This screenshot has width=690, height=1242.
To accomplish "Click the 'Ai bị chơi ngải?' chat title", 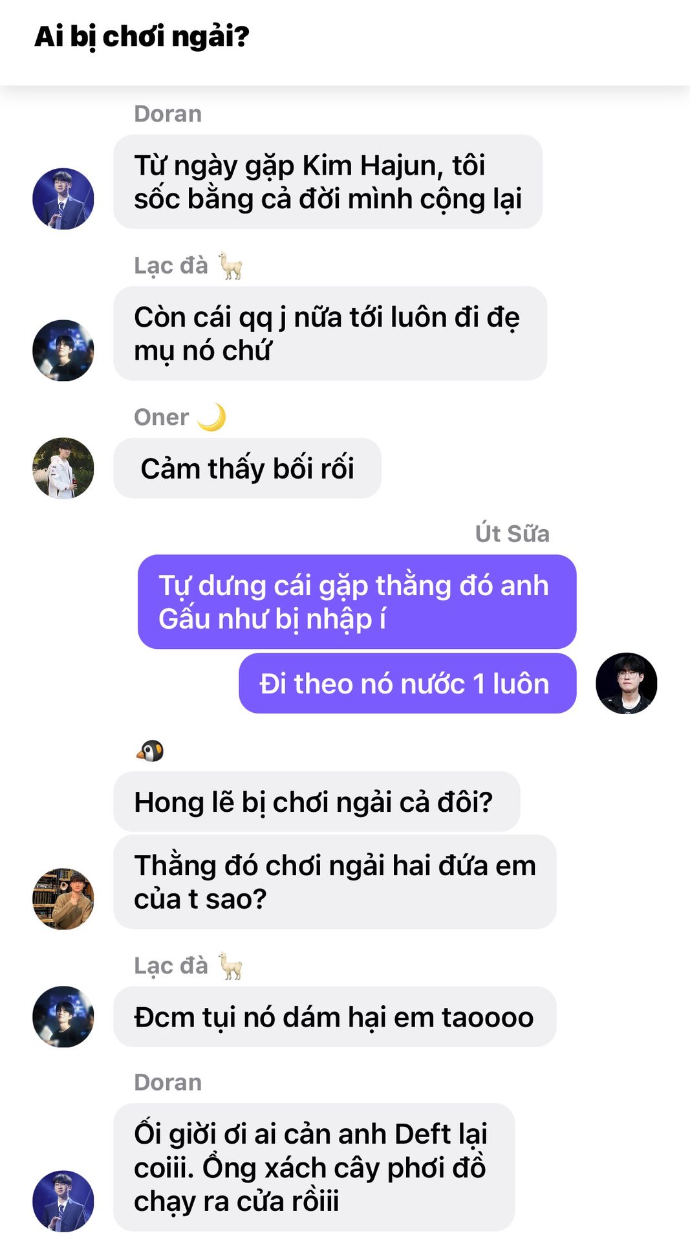I will (x=142, y=36).
